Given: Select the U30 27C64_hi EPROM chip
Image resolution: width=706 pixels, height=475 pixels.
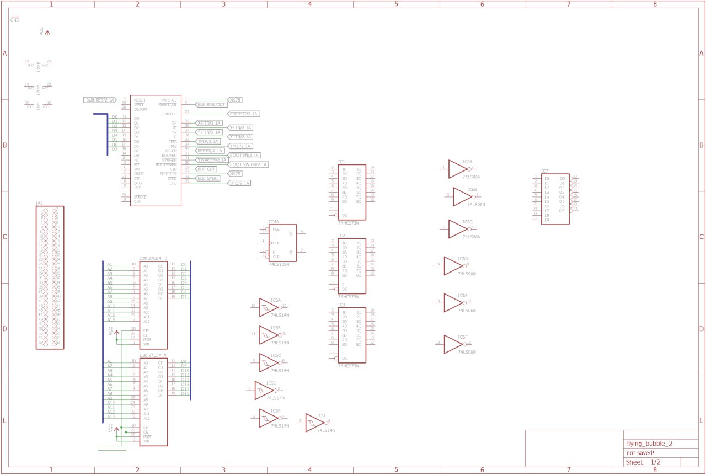Looking at the screenshot, I should pyautogui.click(x=153, y=402).
